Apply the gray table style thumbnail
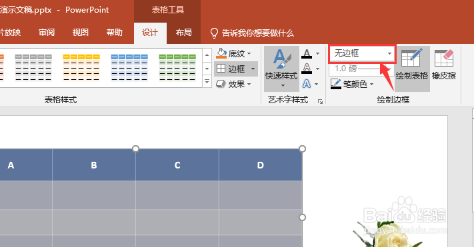The width and height of the screenshot is (474, 247). pos(33,68)
